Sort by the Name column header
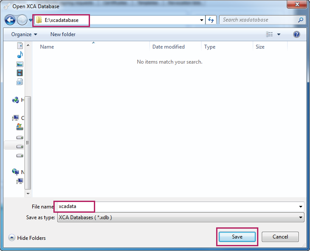Viewport: 310px width, 251px height. click(47, 47)
